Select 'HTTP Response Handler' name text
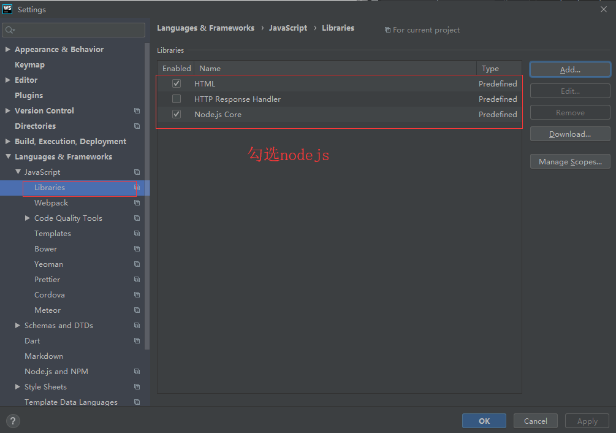The width and height of the screenshot is (616, 433). coord(237,99)
